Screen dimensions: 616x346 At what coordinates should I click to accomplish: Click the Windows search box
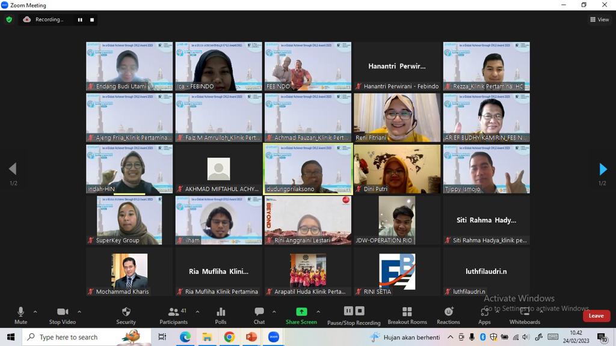pos(87,337)
